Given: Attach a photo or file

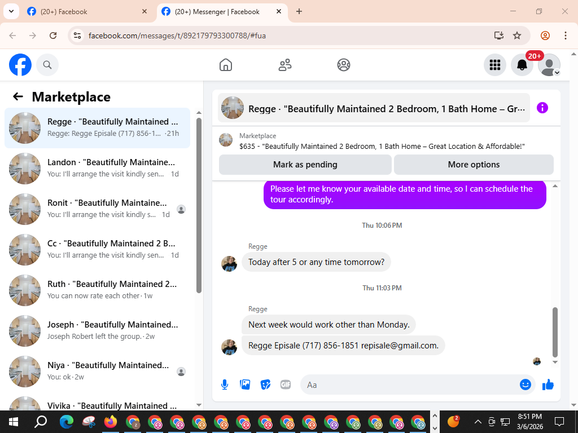Looking at the screenshot, I should point(245,385).
